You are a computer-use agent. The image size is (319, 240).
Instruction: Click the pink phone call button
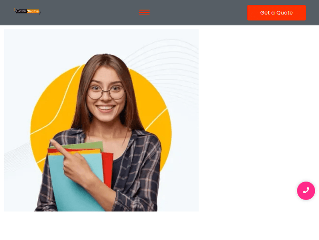pyautogui.click(x=306, y=191)
